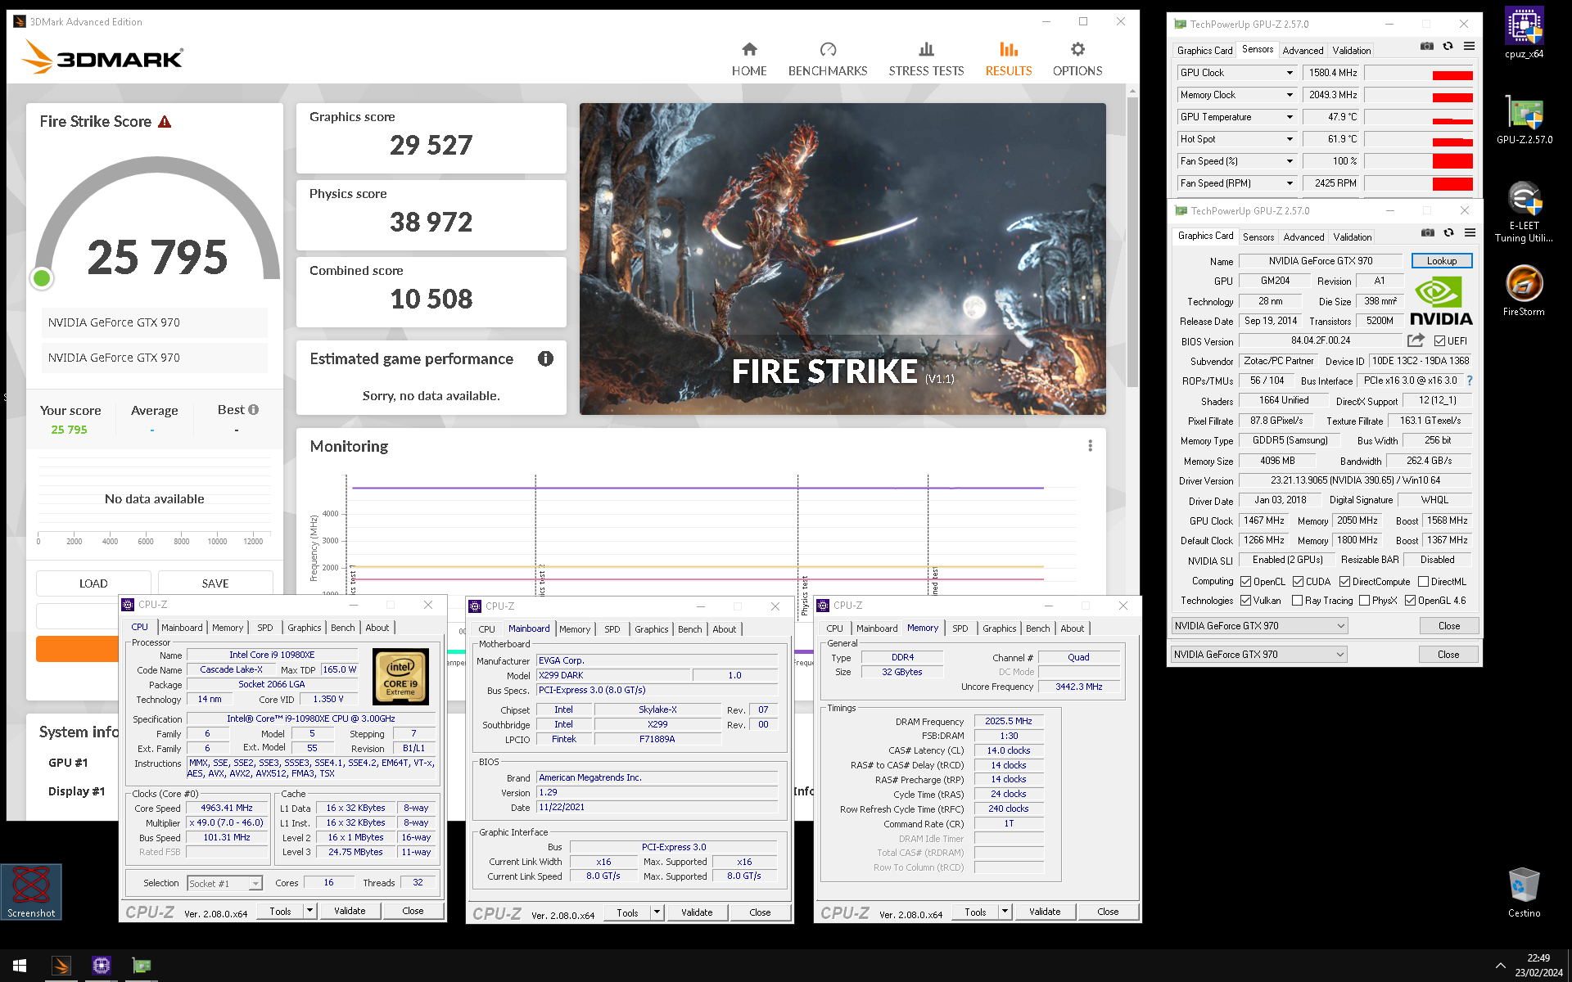Click SAVE button in 3DMark
The width and height of the screenshot is (1572, 982).
(215, 583)
